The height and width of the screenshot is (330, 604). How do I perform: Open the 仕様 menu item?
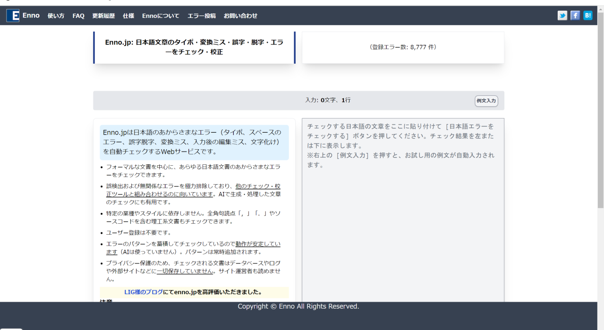point(128,16)
